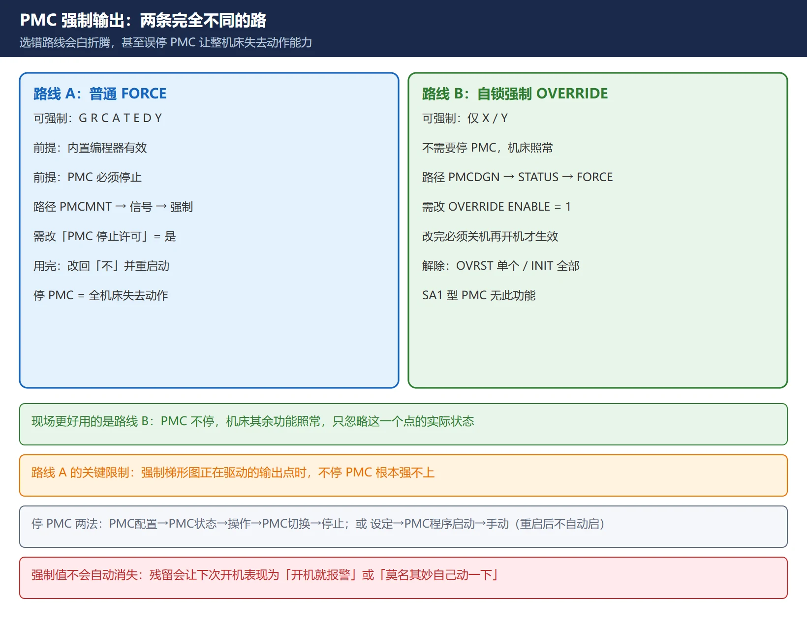Click the line '停 PMC = 全机床失去动作'
Image resolution: width=807 pixels, height=630 pixels.
(101, 295)
